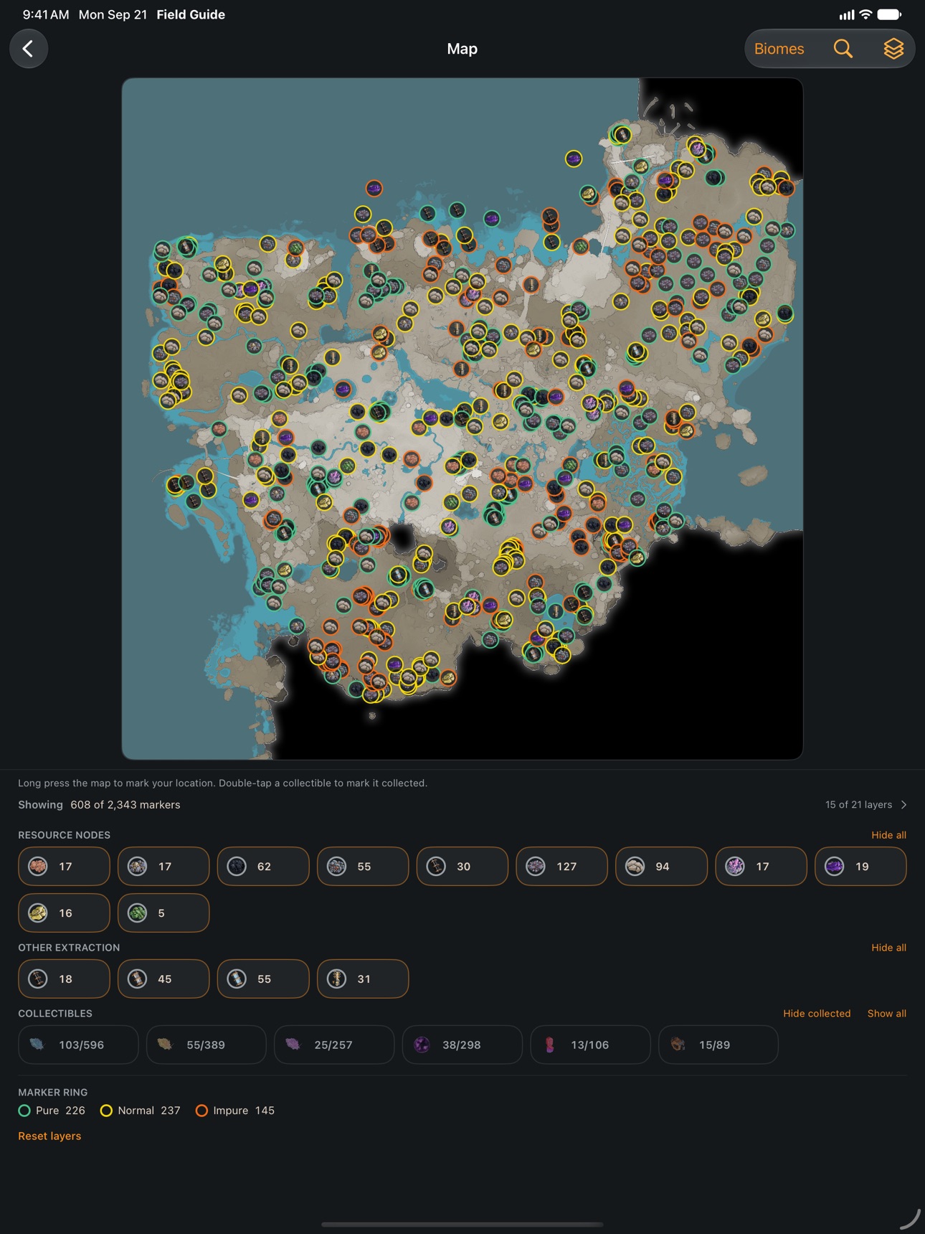The width and height of the screenshot is (925, 1234).
Task: Toggle the purple crystal node chip showing 19
Action: pos(860,867)
